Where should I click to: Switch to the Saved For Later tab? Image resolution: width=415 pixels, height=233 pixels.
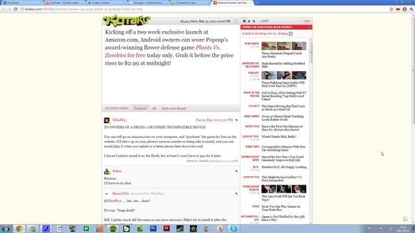[190, 3]
